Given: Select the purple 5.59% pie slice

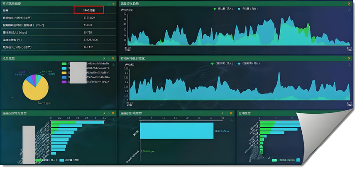Looking at the screenshot, I should (x=34, y=78).
